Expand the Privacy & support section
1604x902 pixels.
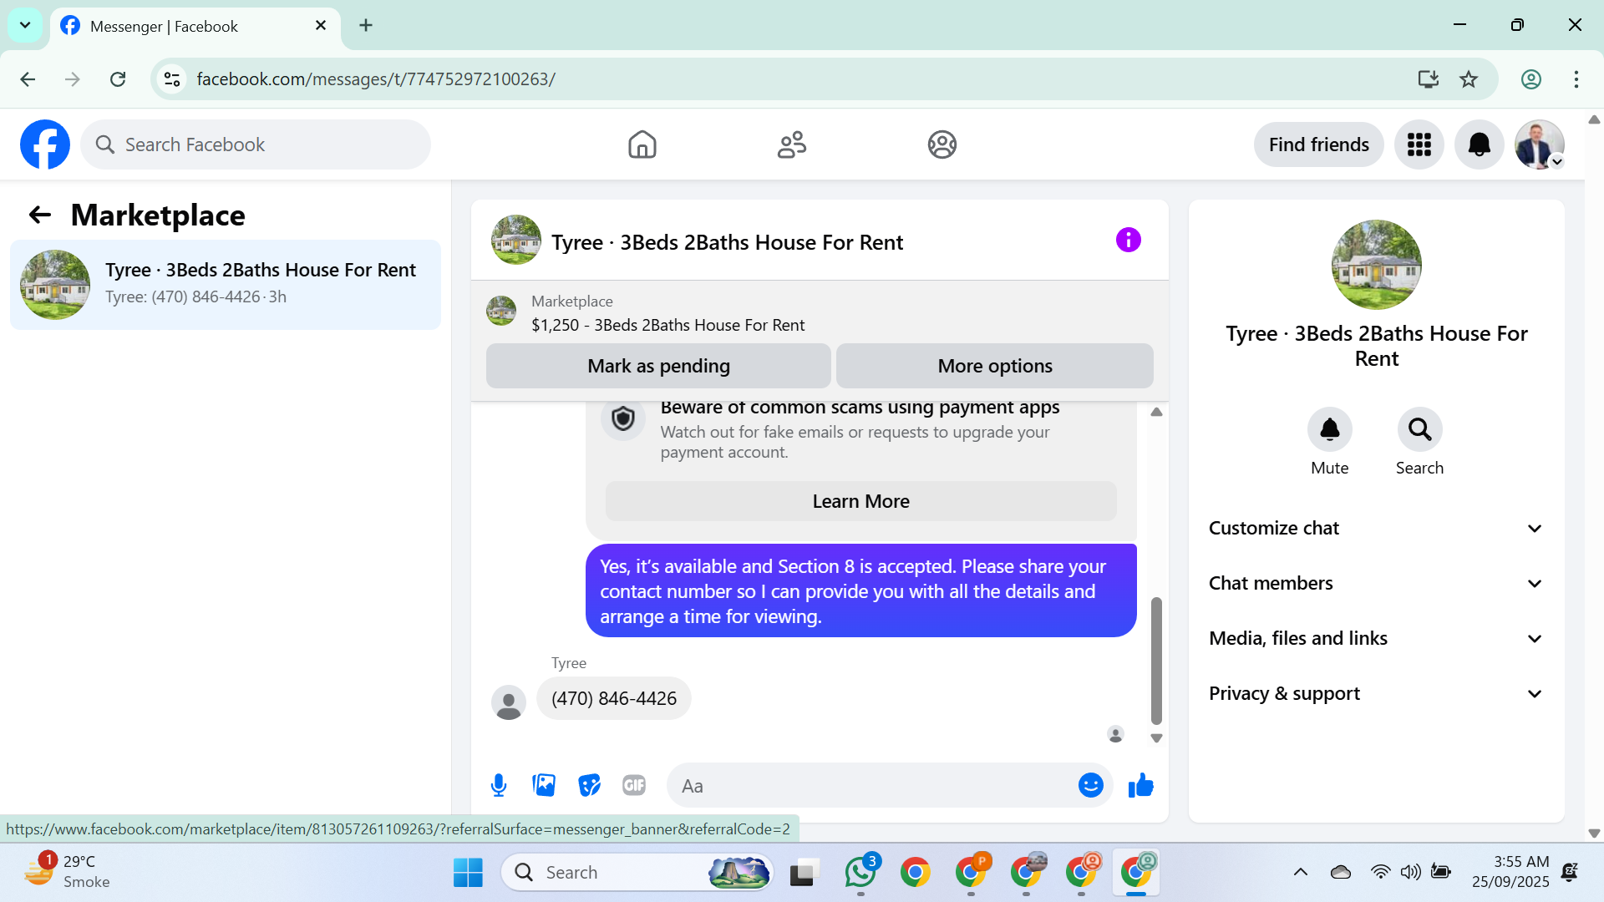pos(1376,694)
